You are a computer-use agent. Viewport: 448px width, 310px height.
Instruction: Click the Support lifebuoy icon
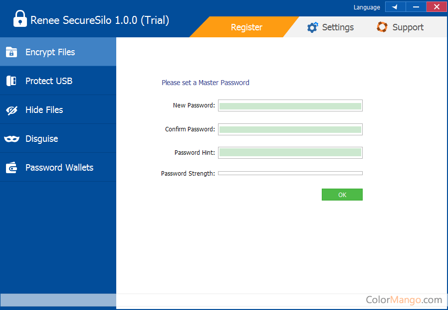(382, 27)
